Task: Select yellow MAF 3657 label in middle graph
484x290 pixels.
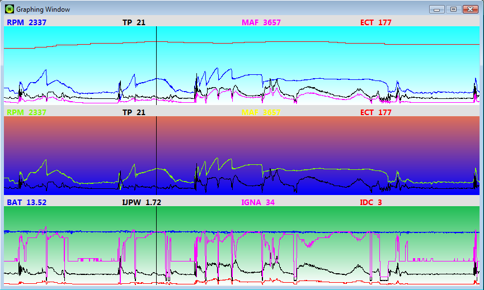Action: coord(261,112)
